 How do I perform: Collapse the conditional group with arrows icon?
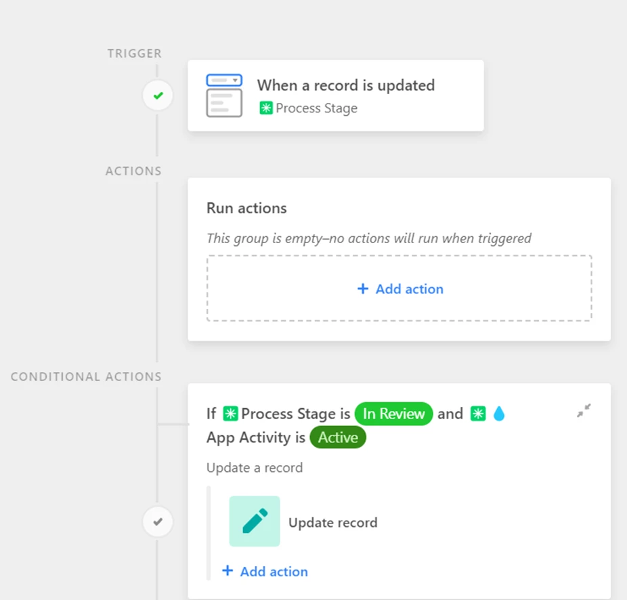[584, 410]
